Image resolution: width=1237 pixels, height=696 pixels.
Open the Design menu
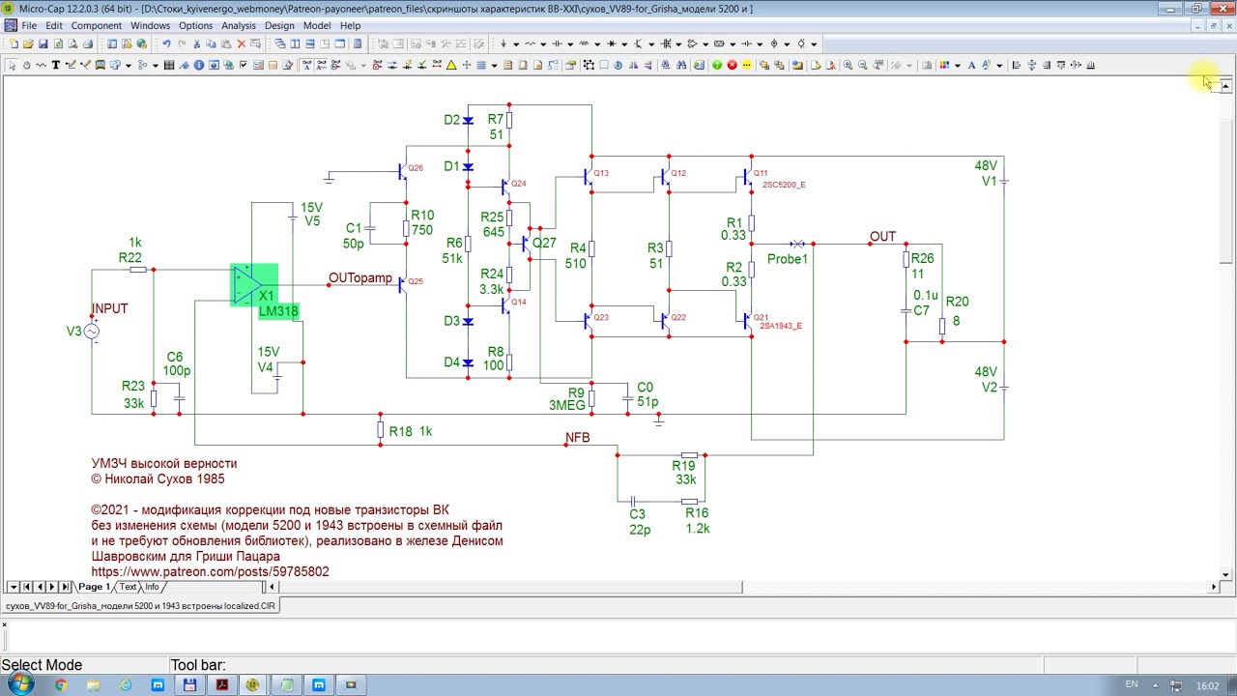tap(279, 26)
